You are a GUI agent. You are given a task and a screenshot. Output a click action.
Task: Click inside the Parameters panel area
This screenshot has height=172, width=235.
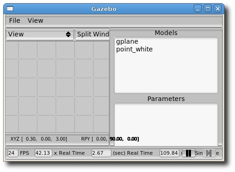click(x=166, y=124)
